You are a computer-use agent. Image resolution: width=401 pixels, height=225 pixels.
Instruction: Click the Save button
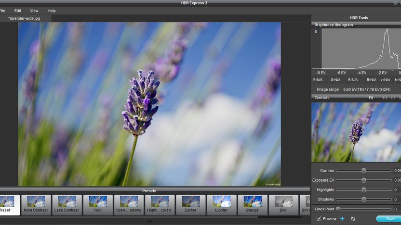[x=389, y=219]
